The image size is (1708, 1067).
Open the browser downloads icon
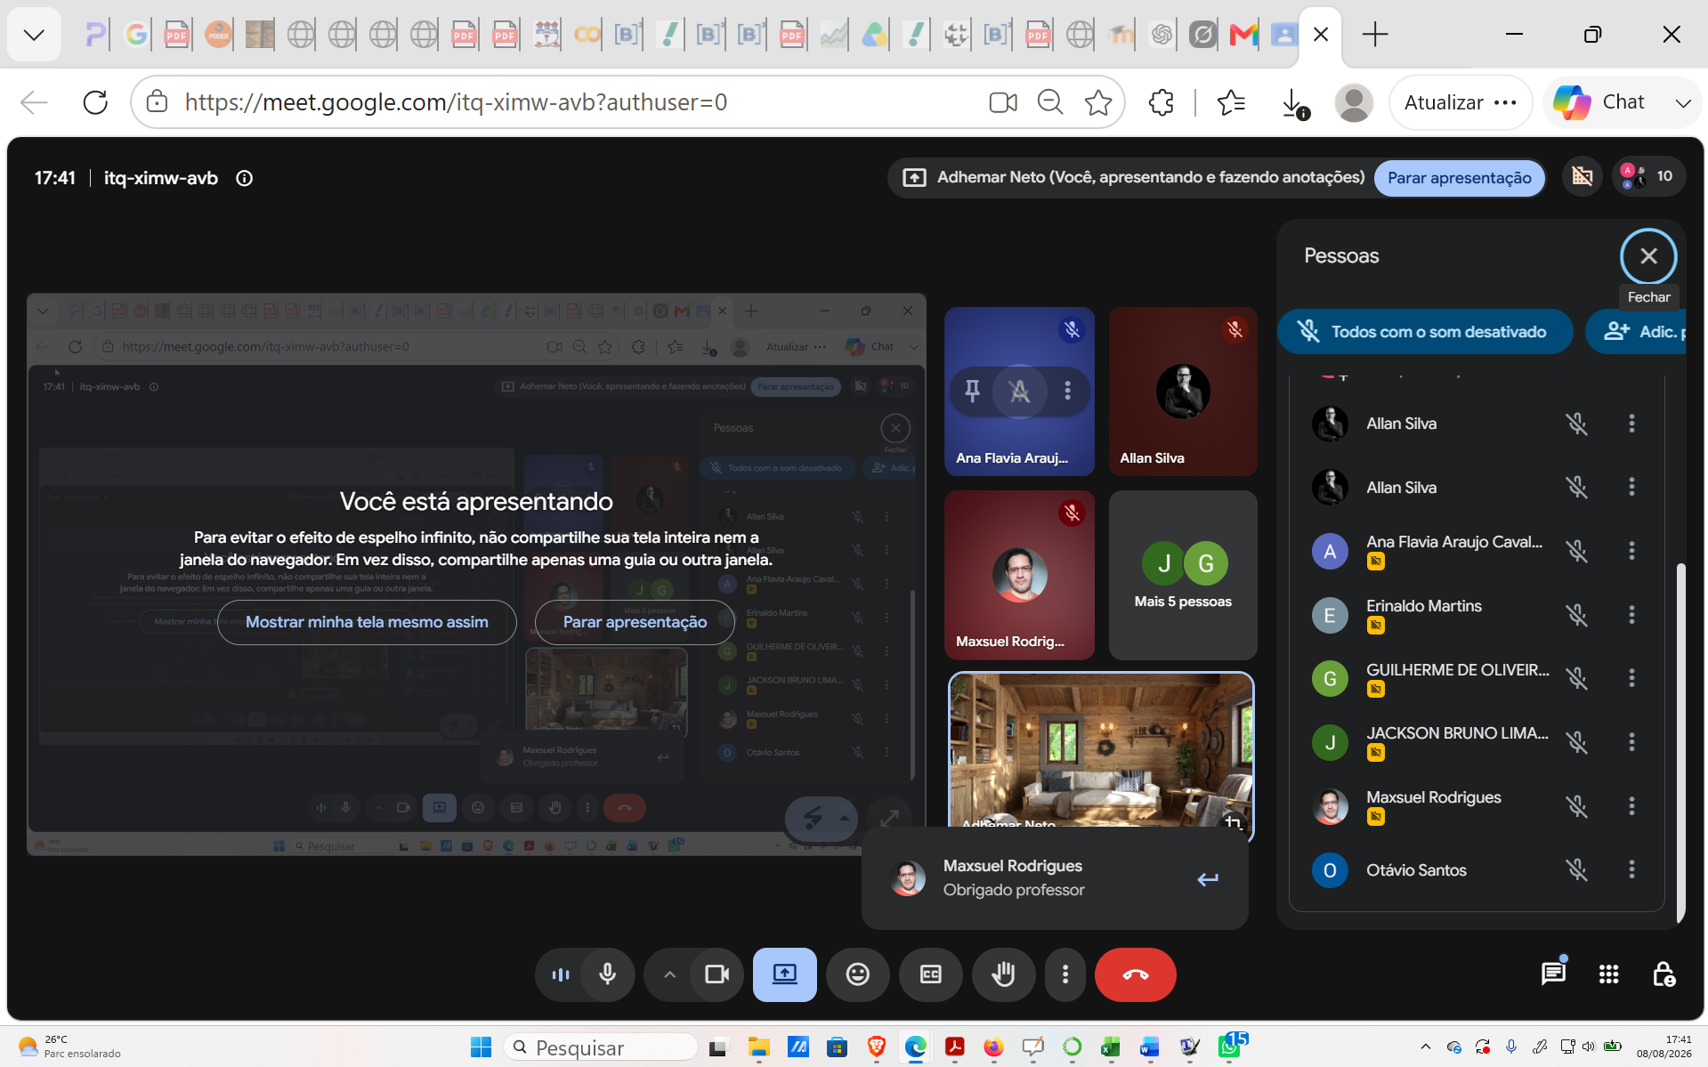1294,103
